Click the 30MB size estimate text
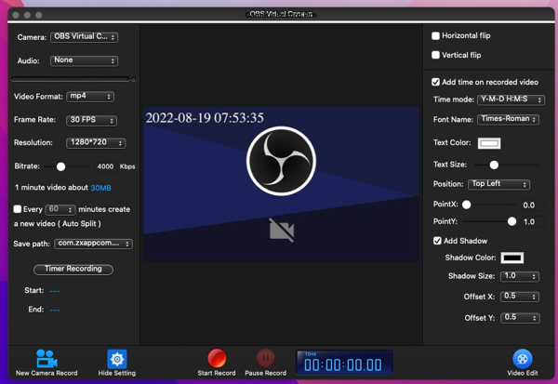Image resolution: width=558 pixels, height=384 pixels. coord(100,188)
